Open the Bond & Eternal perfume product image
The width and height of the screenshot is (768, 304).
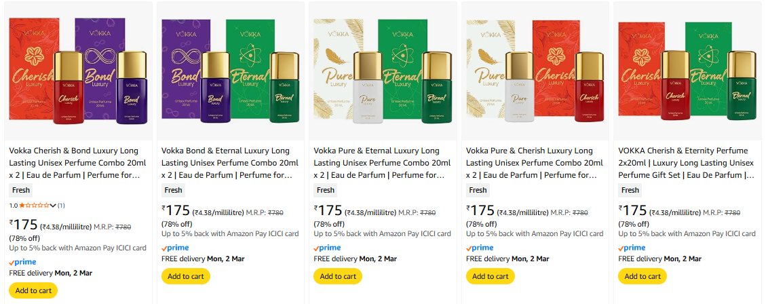pyautogui.click(x=230, y=71)
